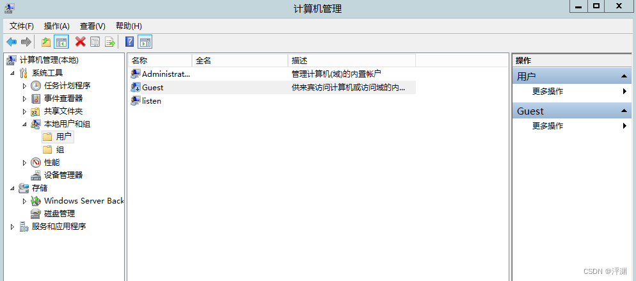Select the 本地用户和组 icon
This screenshot has height=281, width=636.
[x=36, y=124]
